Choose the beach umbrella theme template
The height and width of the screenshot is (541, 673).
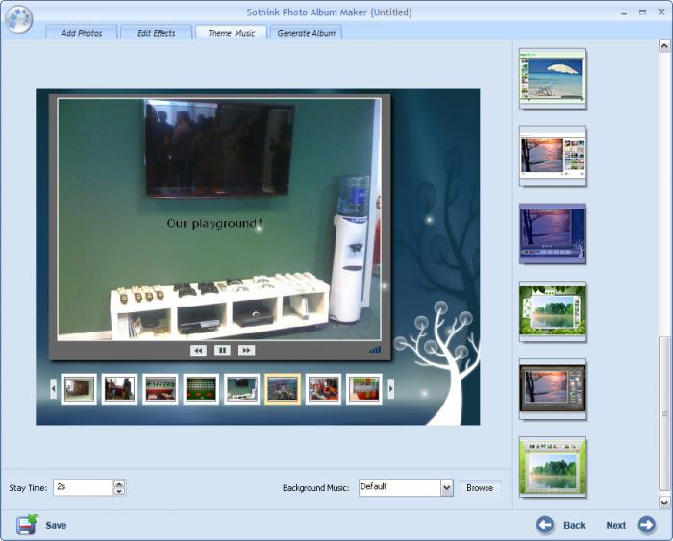pos(552,78)
